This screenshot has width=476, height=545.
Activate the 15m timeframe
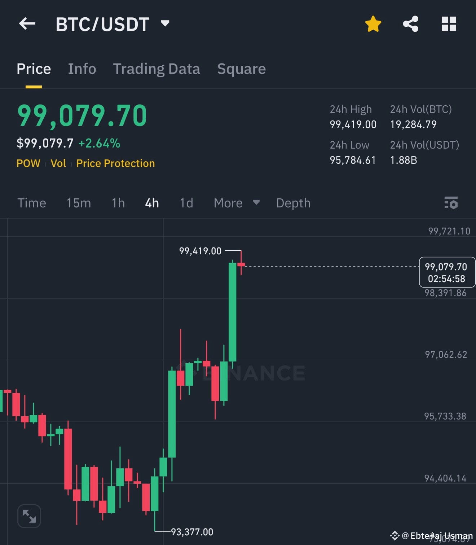[x=78, y=203]
